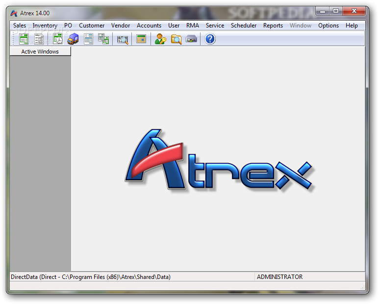Open the Reports menu

click(273, 26)
